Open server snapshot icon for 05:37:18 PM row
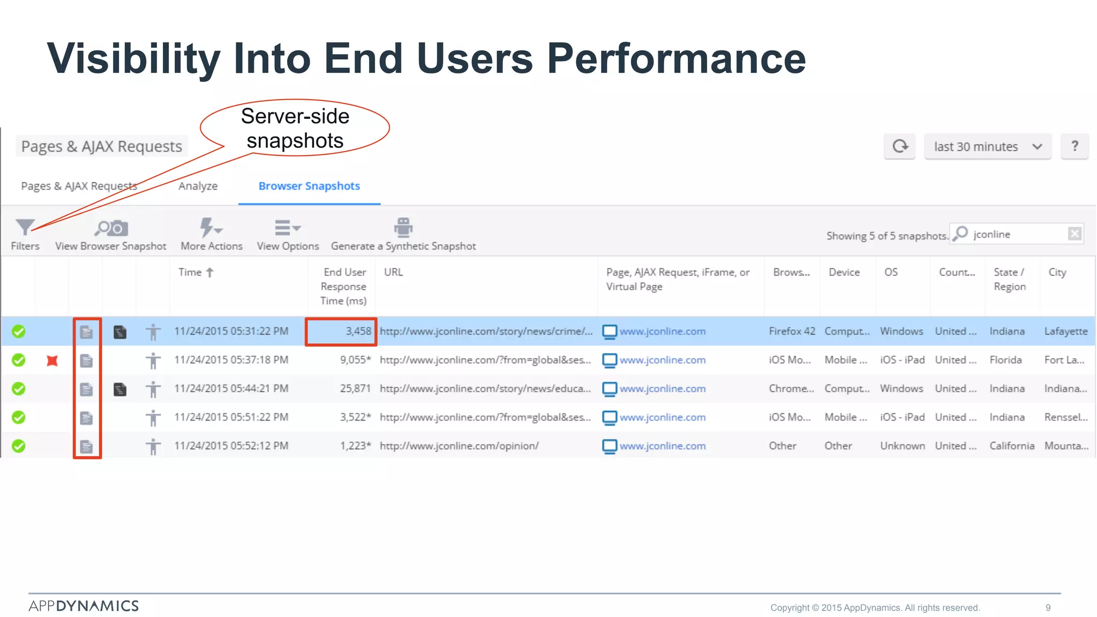1097x617 pixels. click(x=86, y=360)
